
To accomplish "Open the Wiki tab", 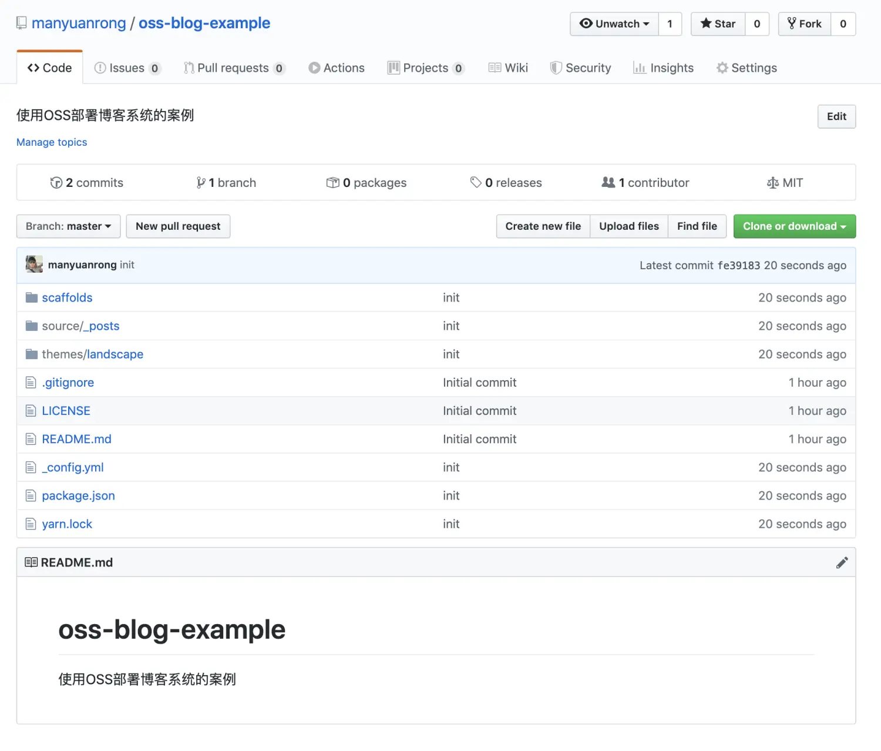I will (508, 68).
